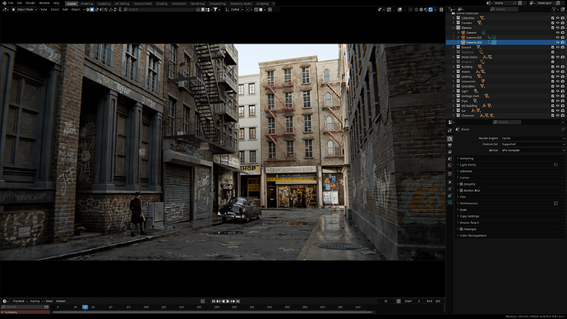Image resolution: width=567 pixels, height=319 pixels.
Task: Switch viewport to wireframe shading
Action: click(417, 9)
